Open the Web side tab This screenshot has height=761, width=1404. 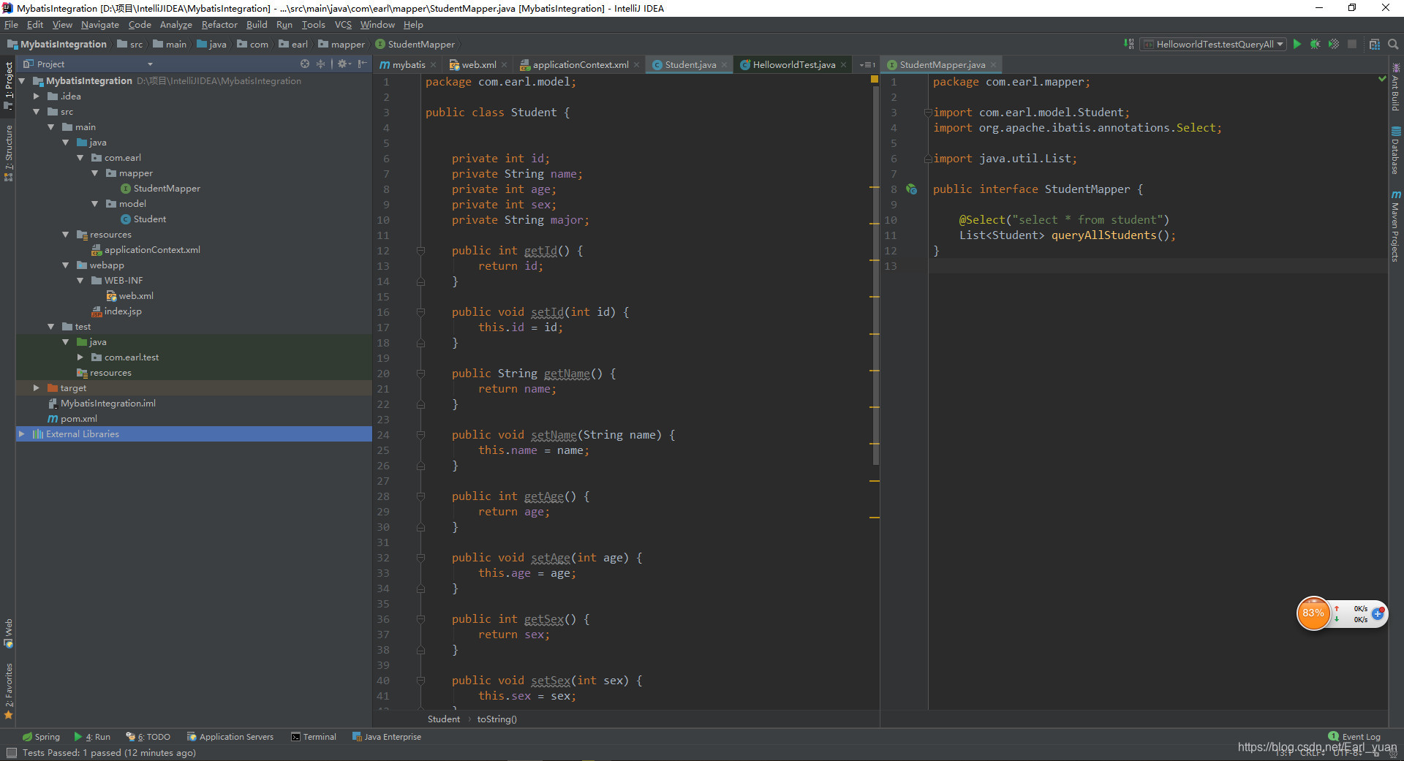(9, 633)
